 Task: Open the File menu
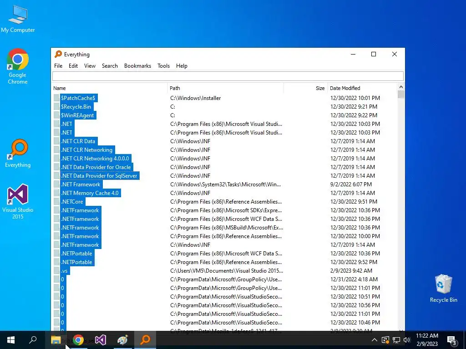click(x=58, y=66)
